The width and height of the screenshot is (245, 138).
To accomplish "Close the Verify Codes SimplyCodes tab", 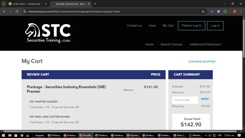I will pos(46,4).
